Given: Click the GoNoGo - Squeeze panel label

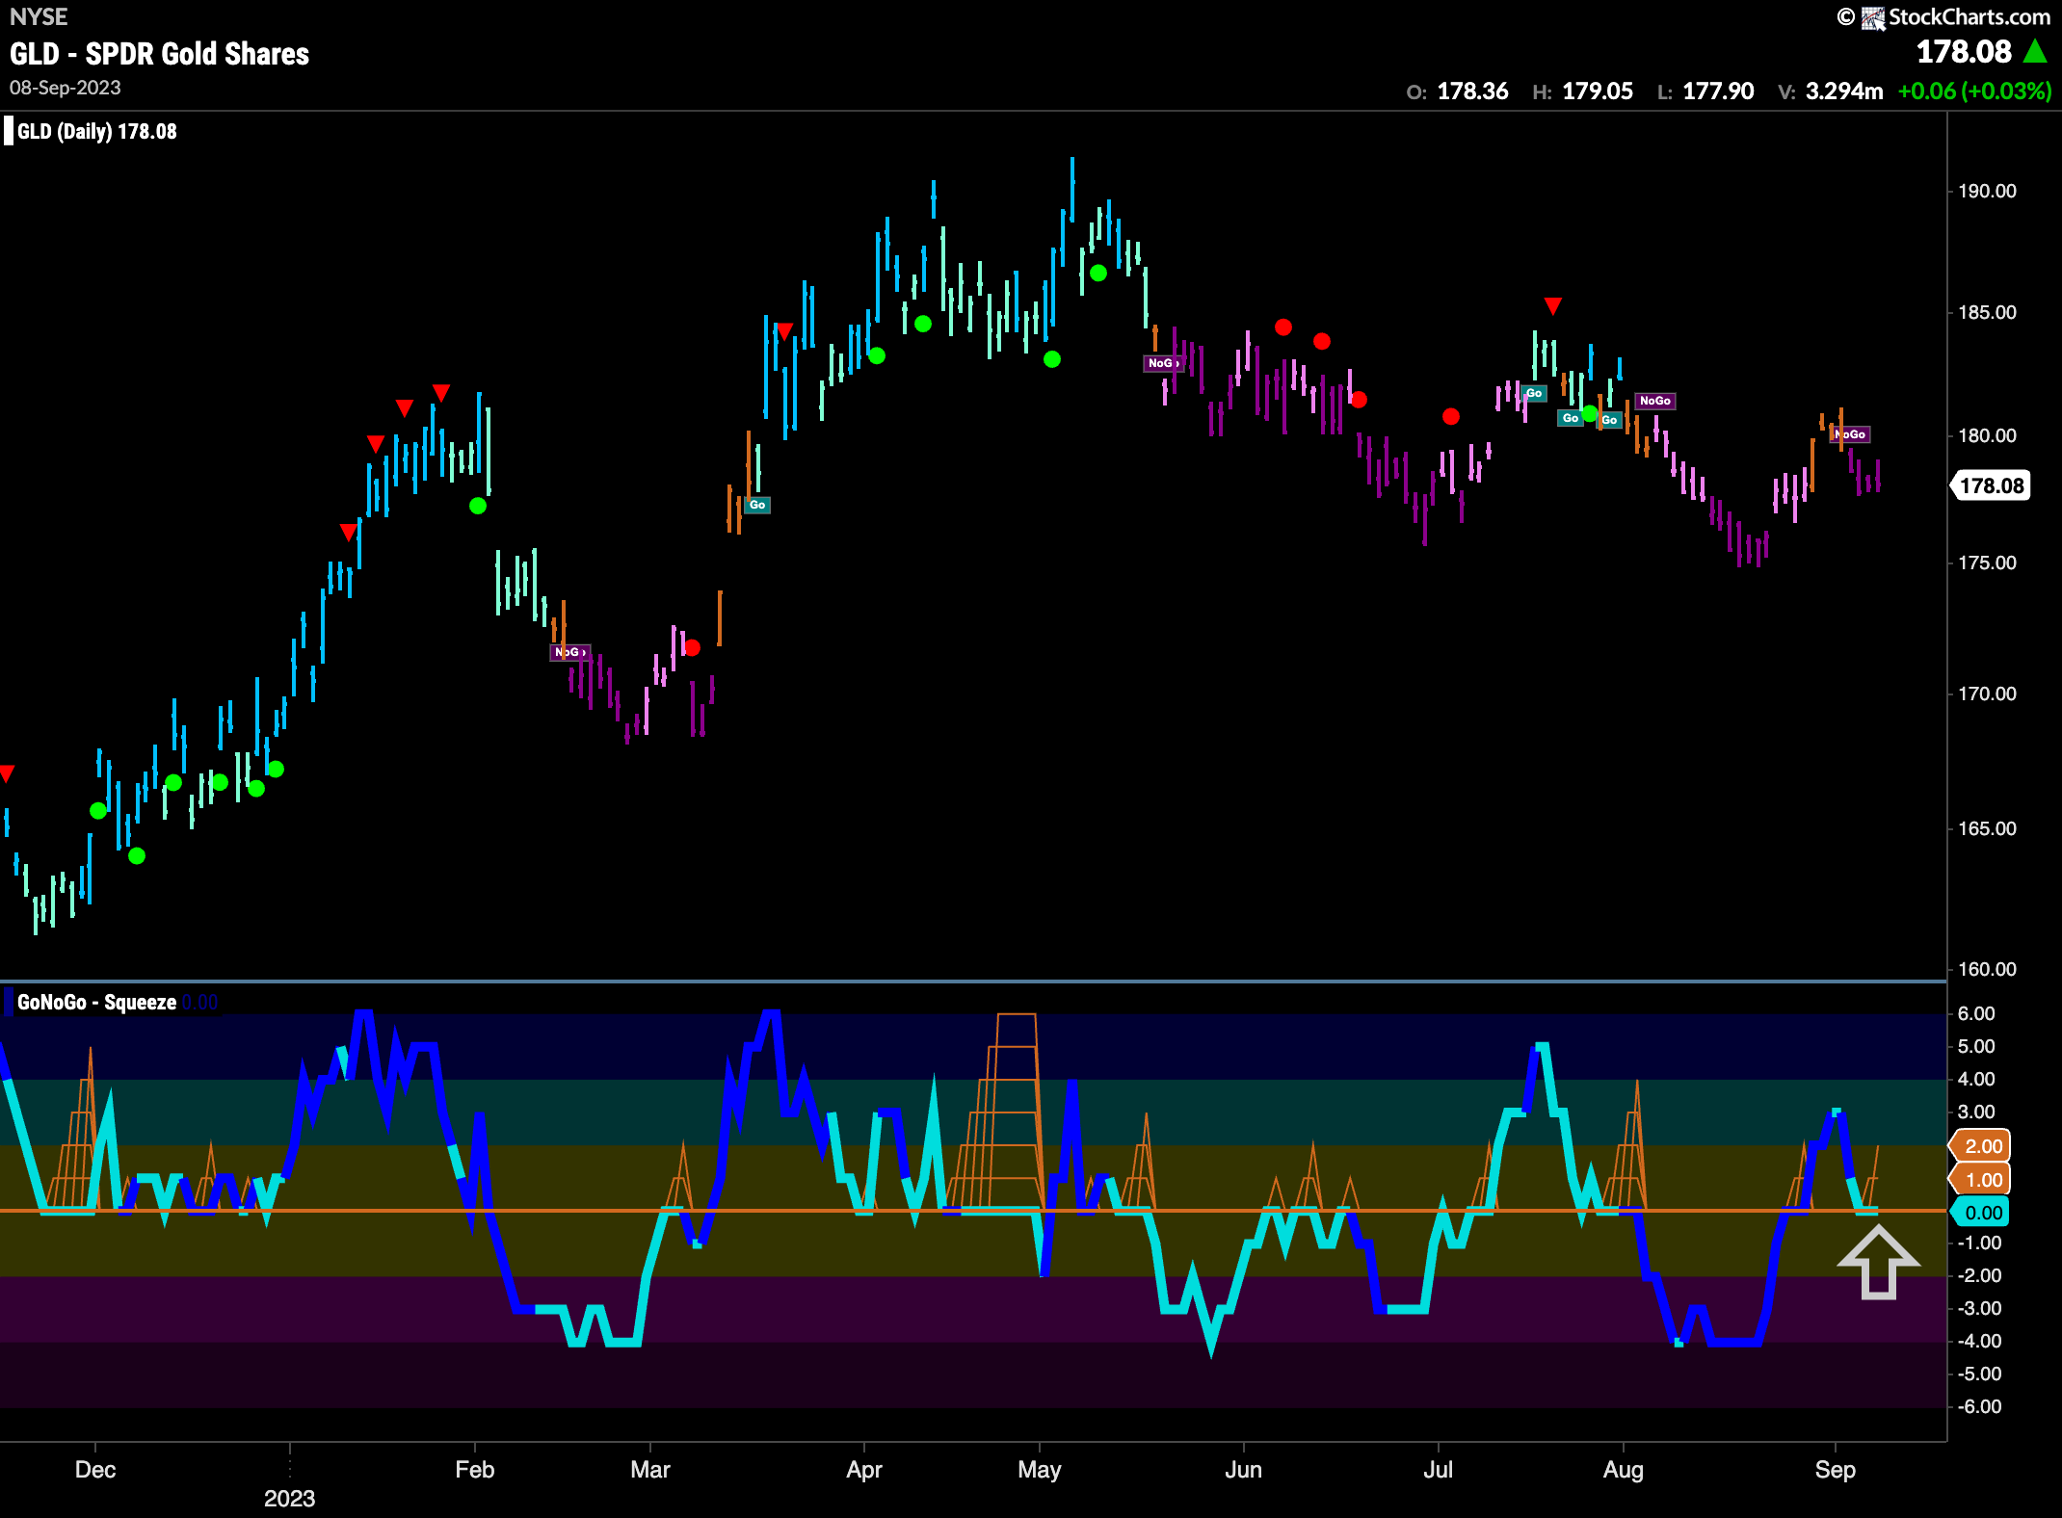Looking at the screenshot, I should click(96, 1002).
